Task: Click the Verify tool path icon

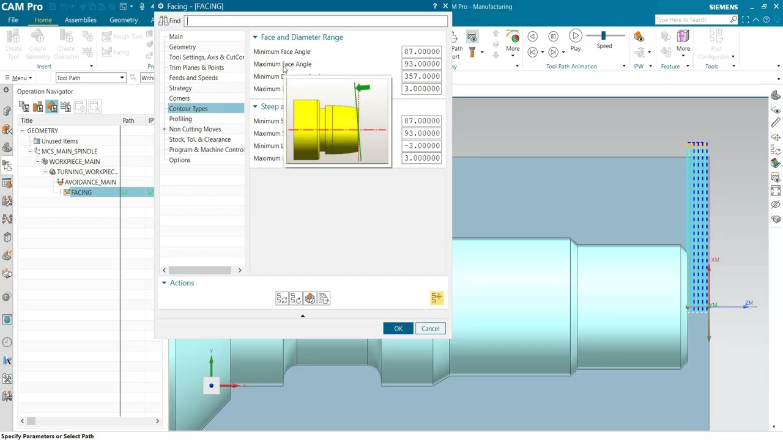Action: click(310, 298)
